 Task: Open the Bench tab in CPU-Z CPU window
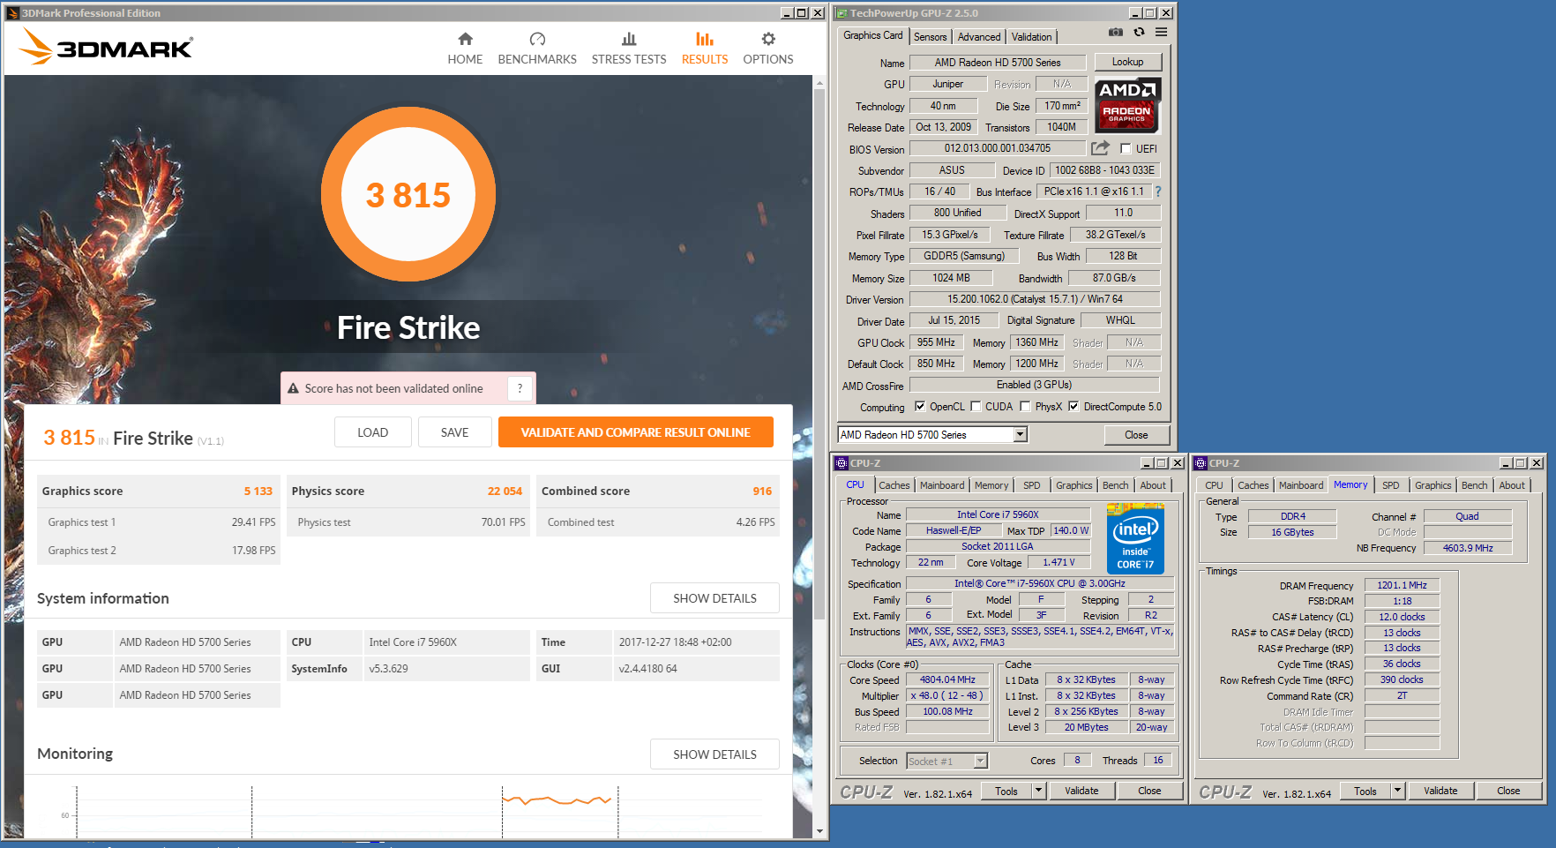[x=1115, y=485]
